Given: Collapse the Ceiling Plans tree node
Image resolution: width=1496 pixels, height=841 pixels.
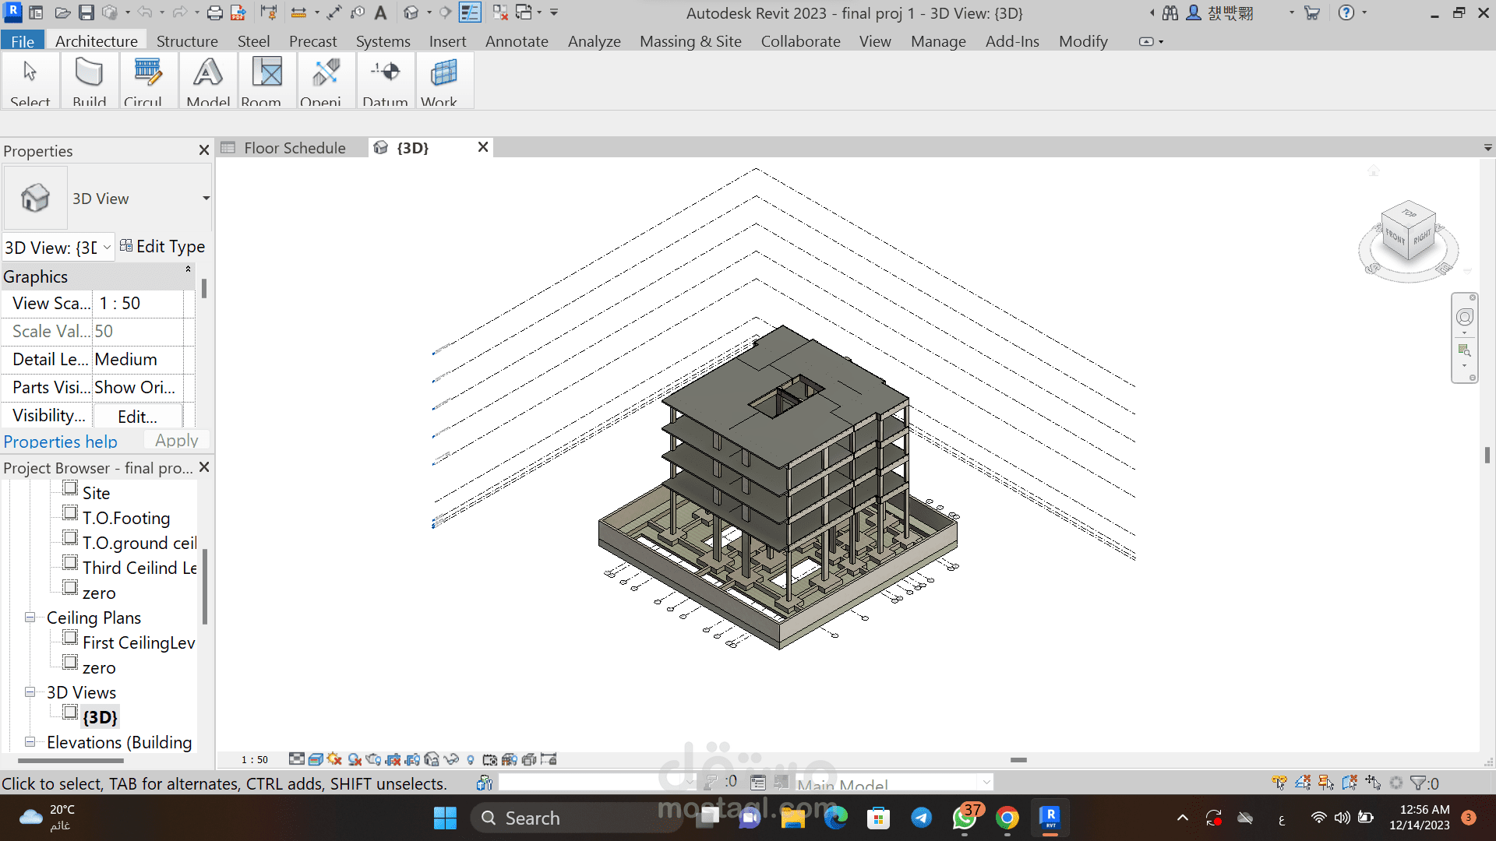Looking at the screenshot, I should tap(30, 618).
